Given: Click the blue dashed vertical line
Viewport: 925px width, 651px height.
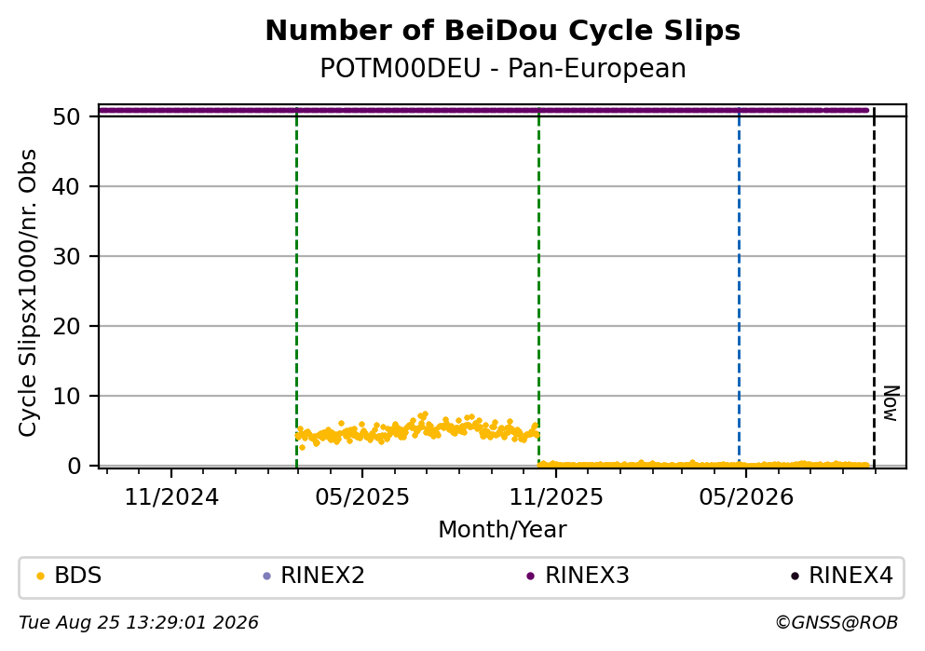Looking at the screenshot, I should click(740, 288).
